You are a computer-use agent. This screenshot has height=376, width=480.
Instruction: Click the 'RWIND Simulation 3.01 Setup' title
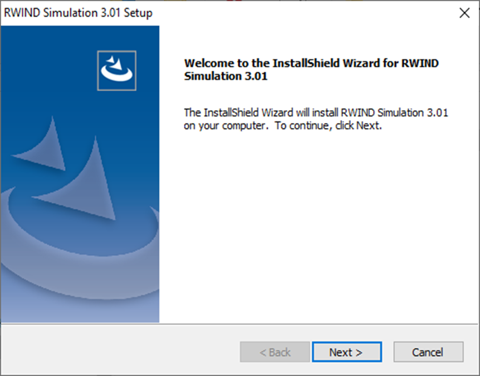78,13
